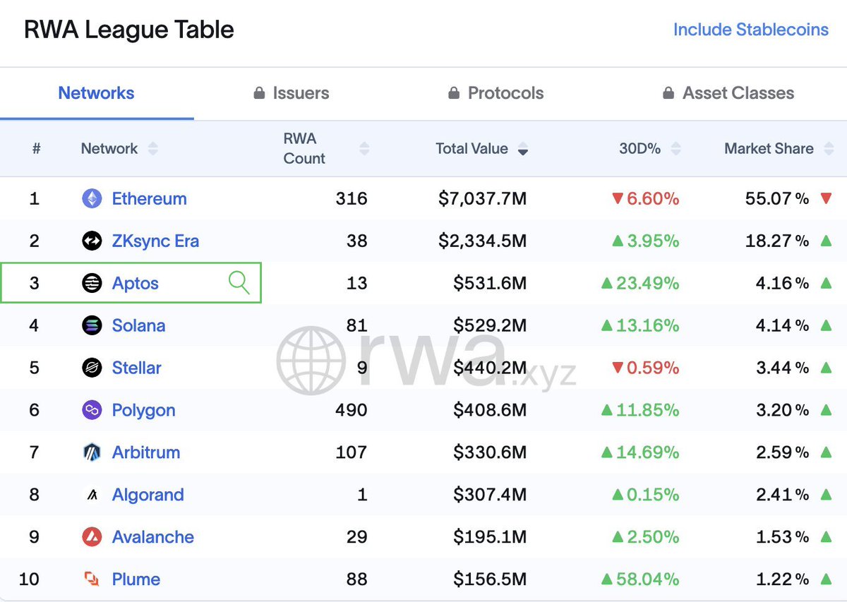This screenshot has width=847, height=602.
Task: Open the Plume network link
Action: click(x=136, y=579)
